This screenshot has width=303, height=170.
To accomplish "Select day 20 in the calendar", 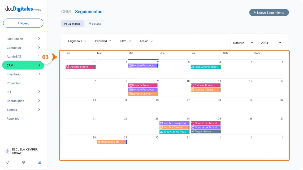I will (282, 100).
